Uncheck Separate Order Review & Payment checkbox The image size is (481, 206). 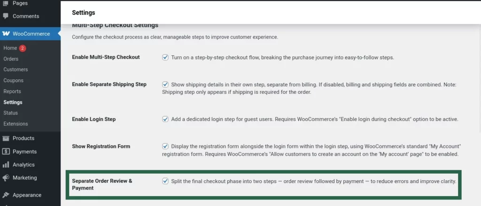[x=165, y=181]
